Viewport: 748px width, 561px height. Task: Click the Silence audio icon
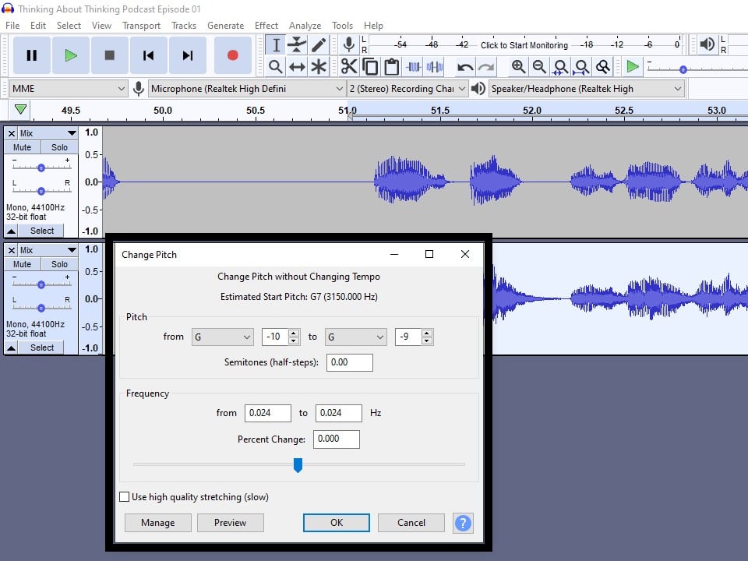(x=435, y=67)
